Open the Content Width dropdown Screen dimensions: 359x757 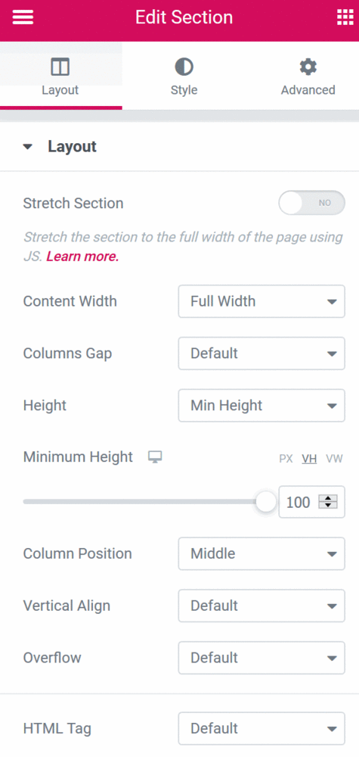click(262, 301)
